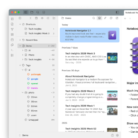138x138 pixels.
Task: Click the Tech Insights Week 3 thumbnail image
Action: coord(112,58)
